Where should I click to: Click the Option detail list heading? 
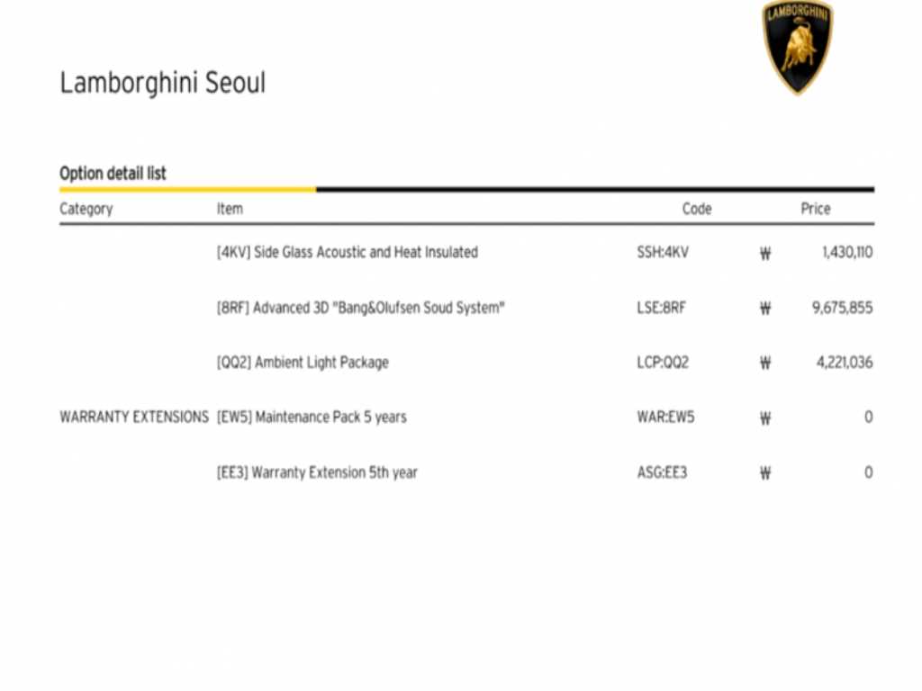113,174
